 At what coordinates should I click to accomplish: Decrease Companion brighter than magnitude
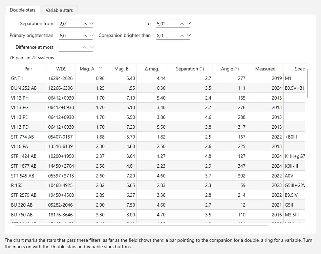189,36
